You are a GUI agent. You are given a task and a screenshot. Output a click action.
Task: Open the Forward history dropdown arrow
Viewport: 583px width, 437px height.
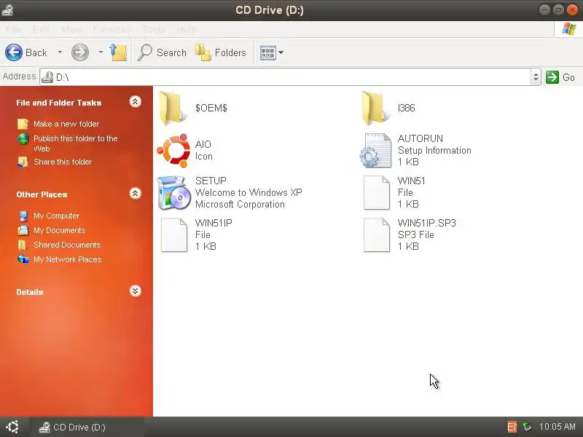click(101, 52)
